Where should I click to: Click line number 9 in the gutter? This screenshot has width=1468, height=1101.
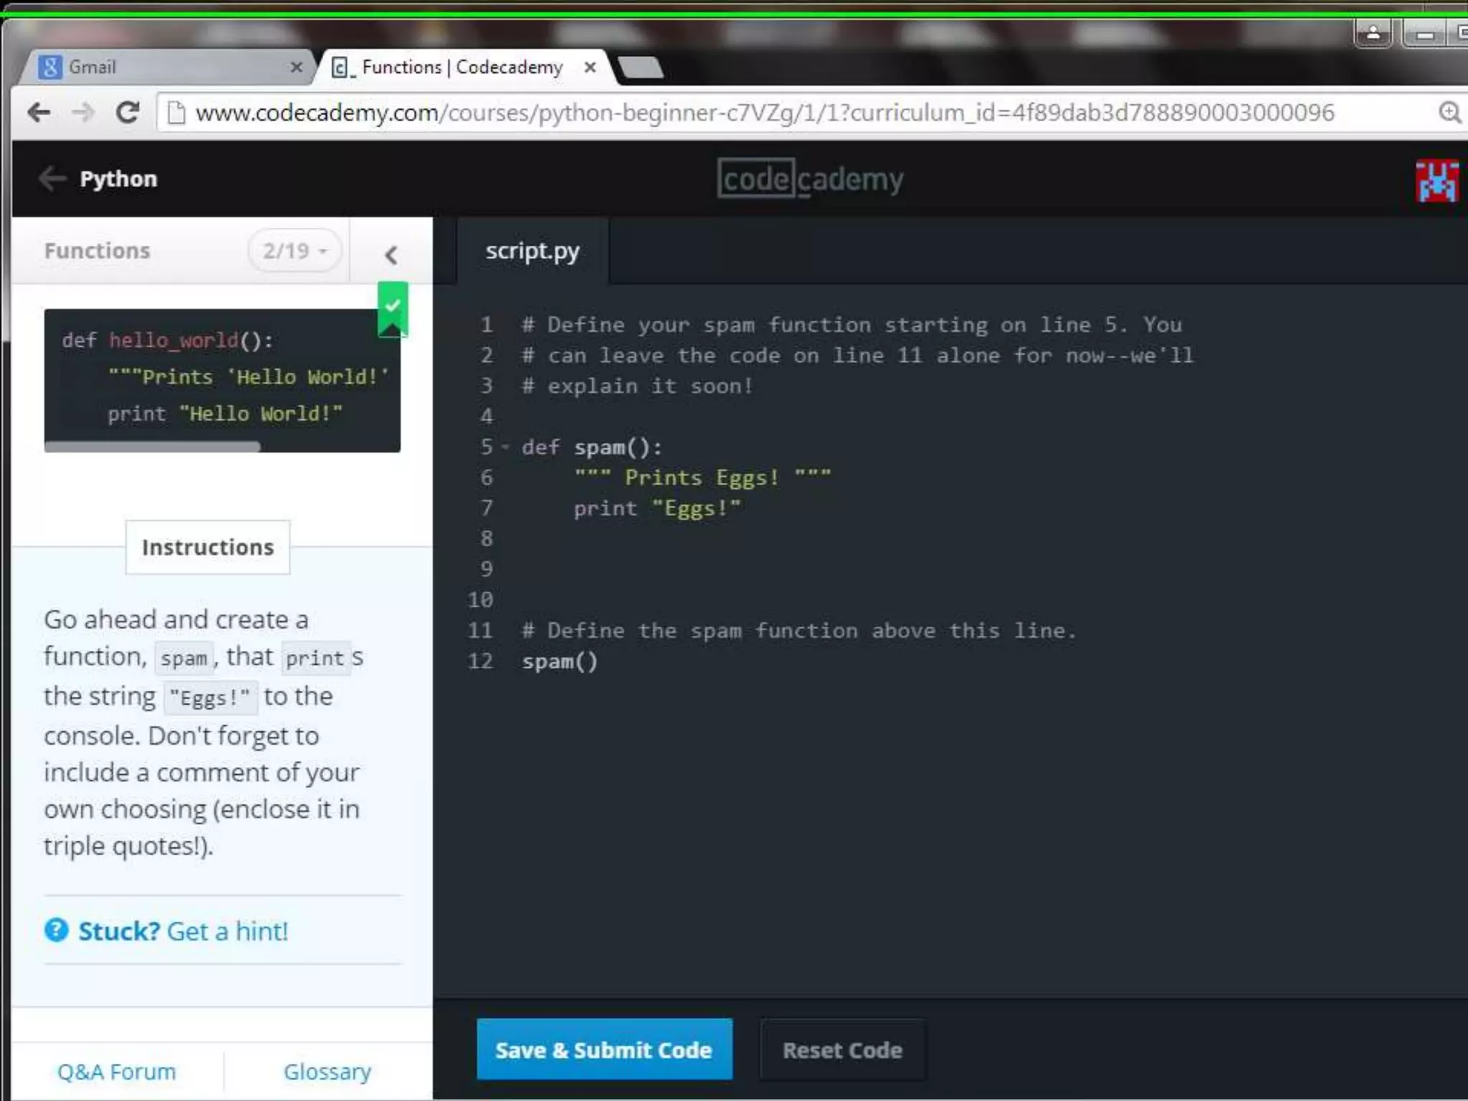[486, 569]
